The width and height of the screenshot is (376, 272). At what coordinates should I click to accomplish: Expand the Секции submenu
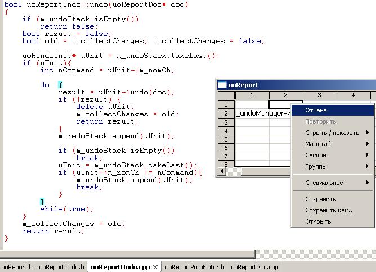point(332,155)
